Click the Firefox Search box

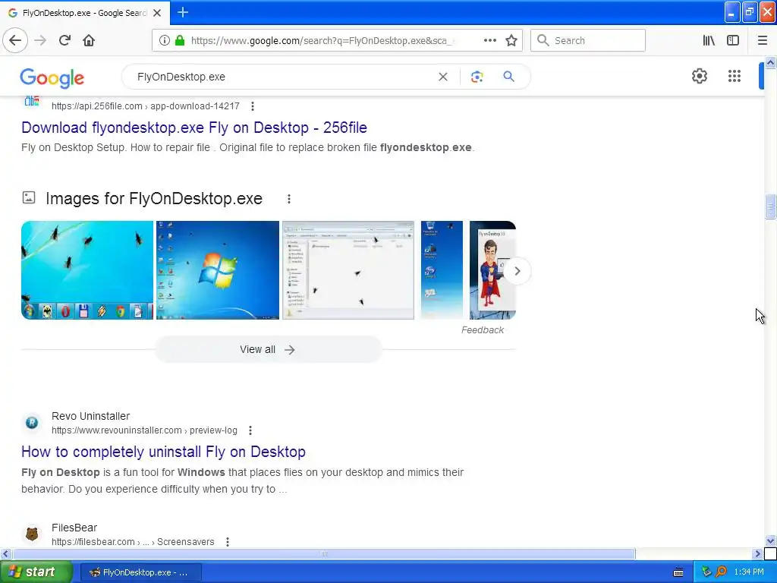(x=588, y=40)
